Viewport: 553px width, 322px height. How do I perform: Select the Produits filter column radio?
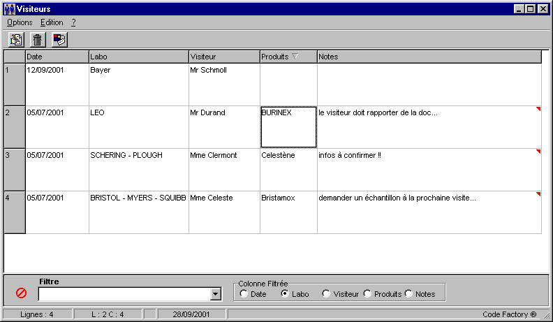coord(367,294)
